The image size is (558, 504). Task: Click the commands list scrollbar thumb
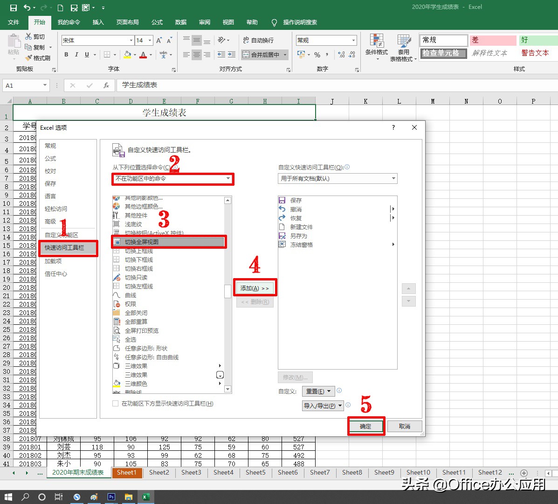click(228, 291)
